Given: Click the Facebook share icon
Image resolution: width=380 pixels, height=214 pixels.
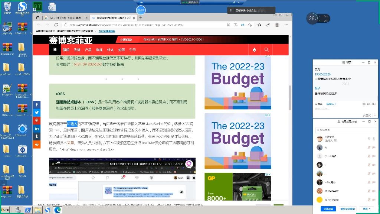Looking at the screenshot, I should 37,104.
